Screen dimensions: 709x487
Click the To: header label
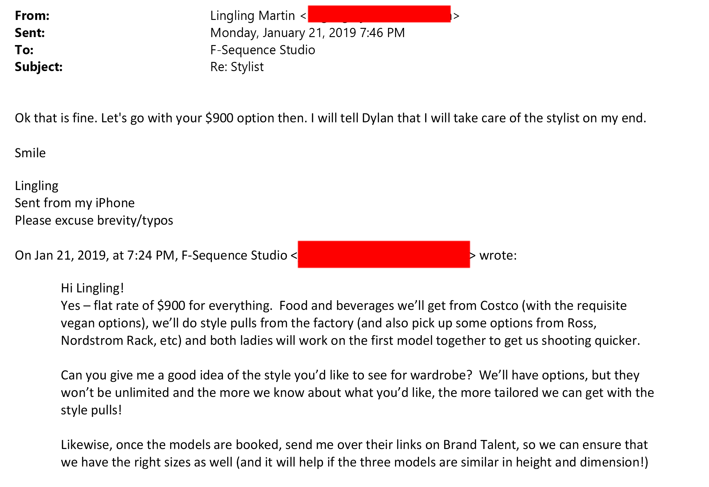point(24,50)
